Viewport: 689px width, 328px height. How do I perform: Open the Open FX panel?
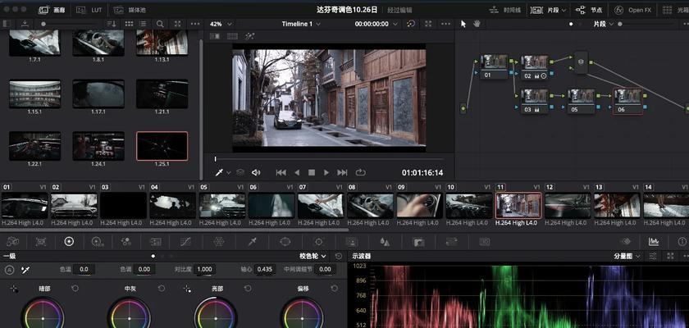[632, 10]
